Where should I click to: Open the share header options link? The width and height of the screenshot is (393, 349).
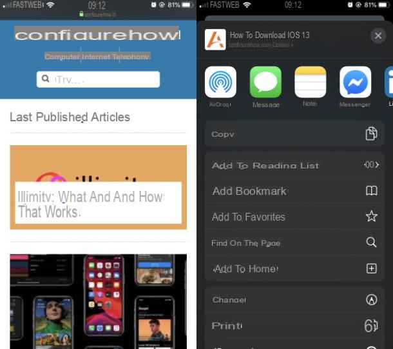pyautogui.click(x=261, y=45)
